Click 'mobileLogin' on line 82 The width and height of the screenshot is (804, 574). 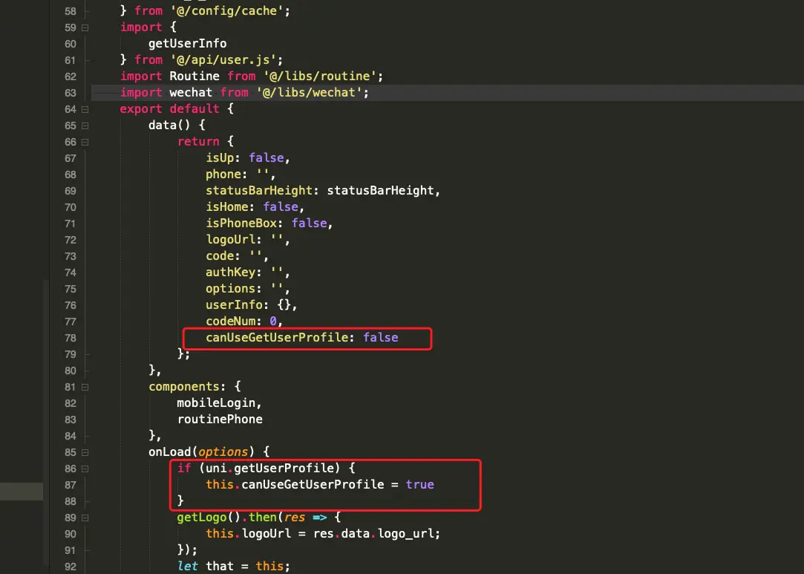[x=216, y=403]
